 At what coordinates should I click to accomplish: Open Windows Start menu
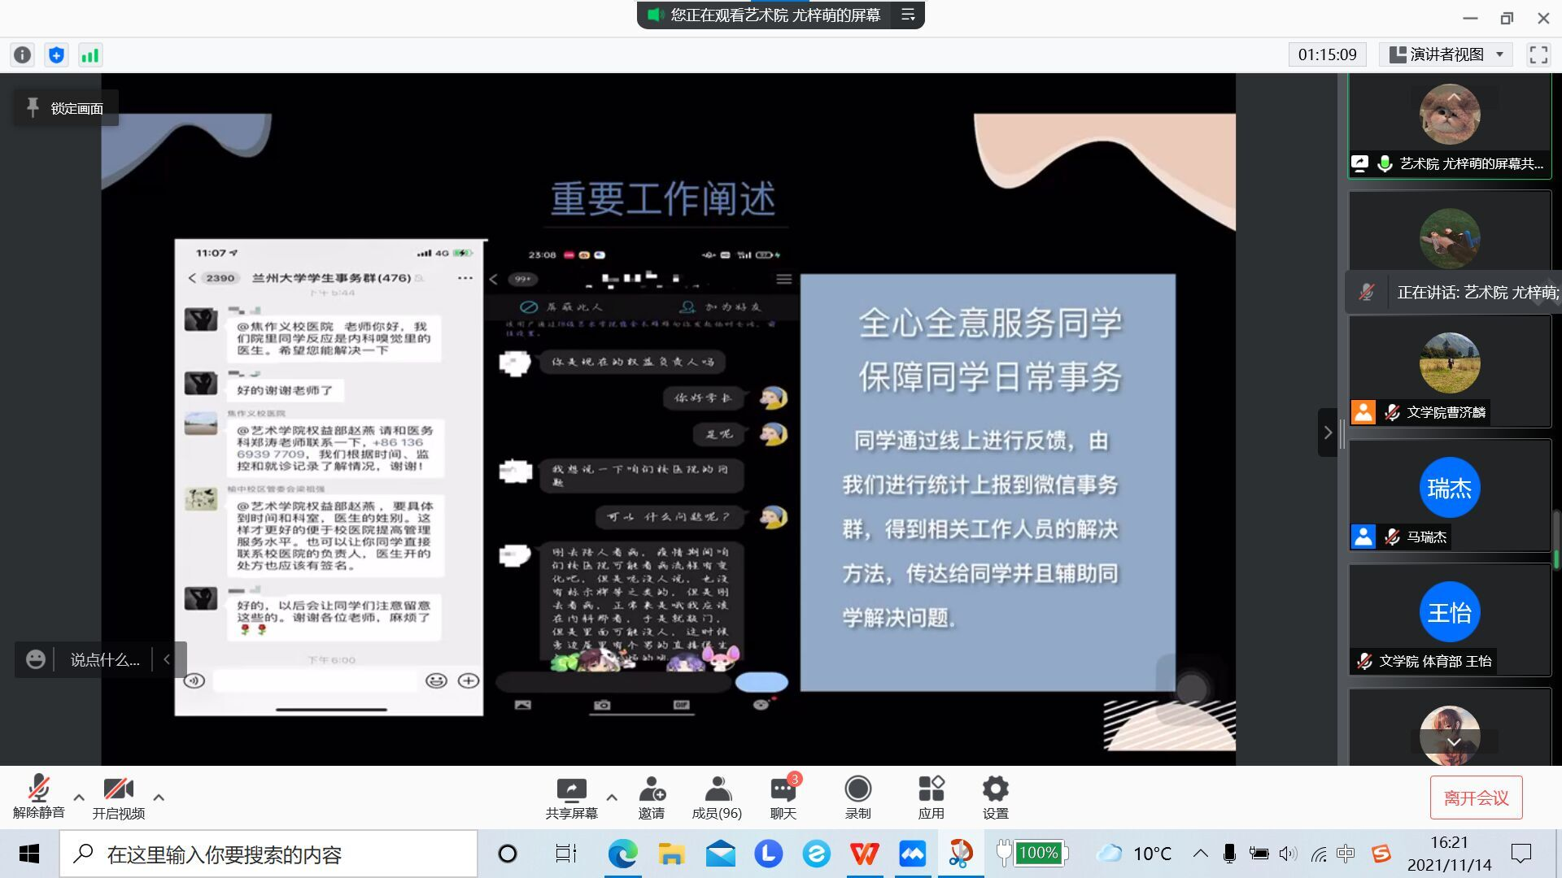pos(29,854)
